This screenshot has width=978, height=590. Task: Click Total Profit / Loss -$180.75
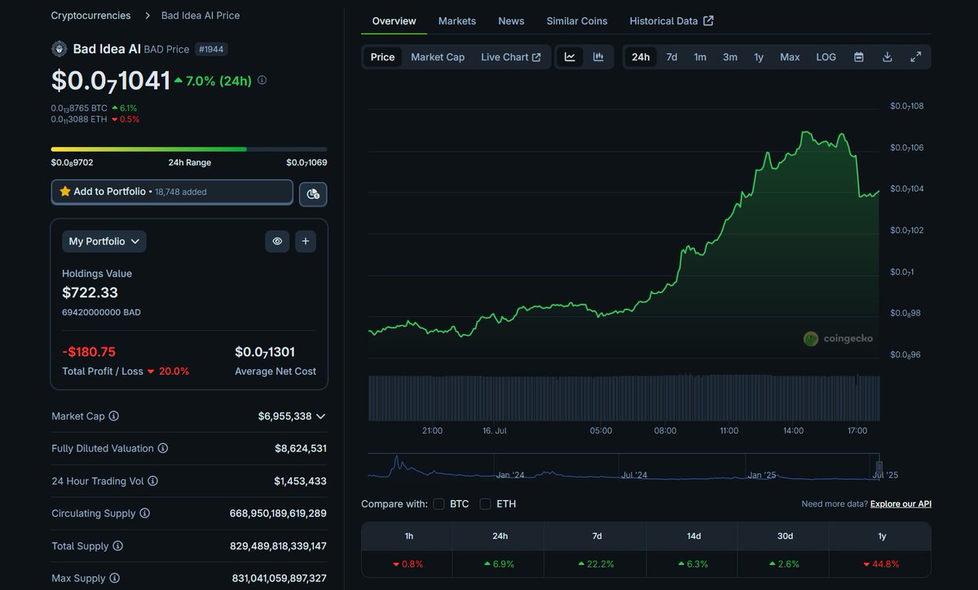(x=89, y=352)
